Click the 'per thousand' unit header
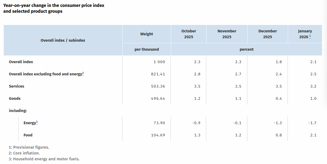327x164 pixels. click(147, 49)
